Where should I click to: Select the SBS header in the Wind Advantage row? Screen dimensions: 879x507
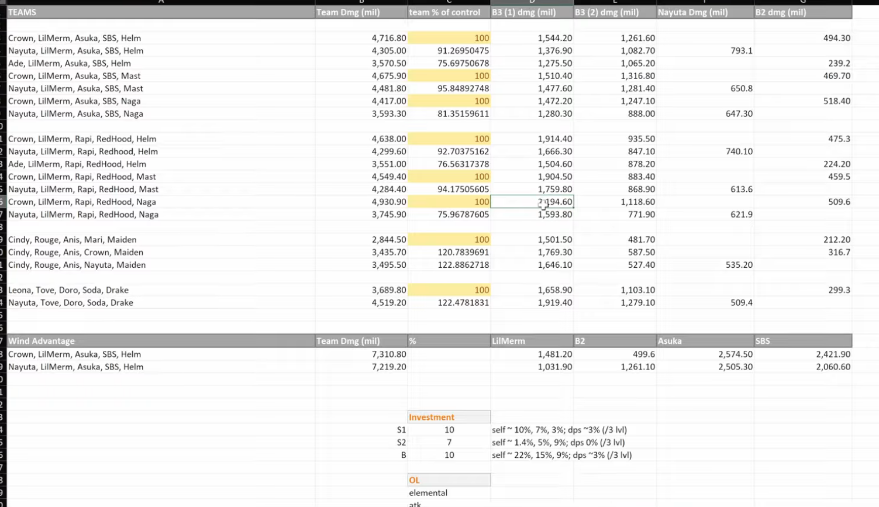click(803, 341)
